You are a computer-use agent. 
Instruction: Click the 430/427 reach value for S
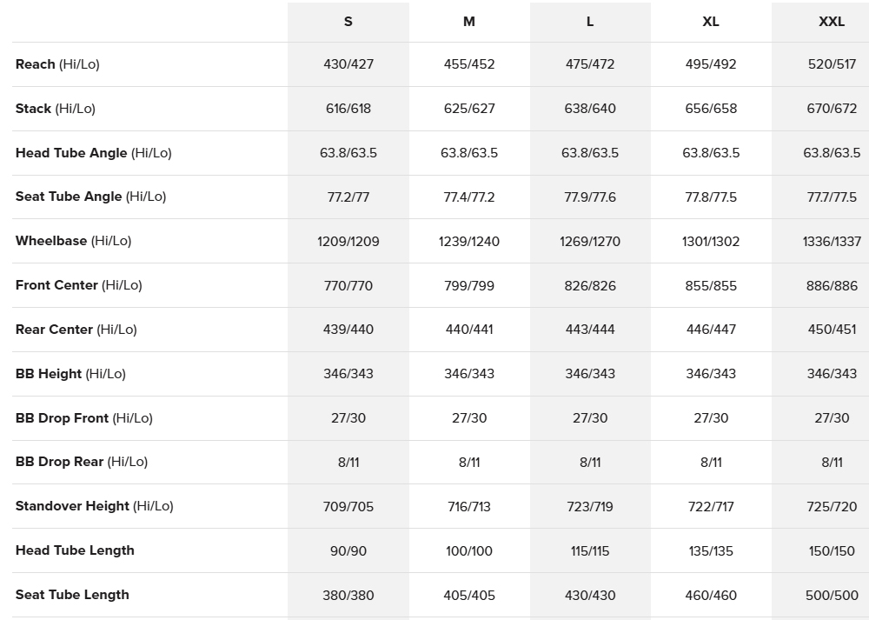(x=348, y=64)
